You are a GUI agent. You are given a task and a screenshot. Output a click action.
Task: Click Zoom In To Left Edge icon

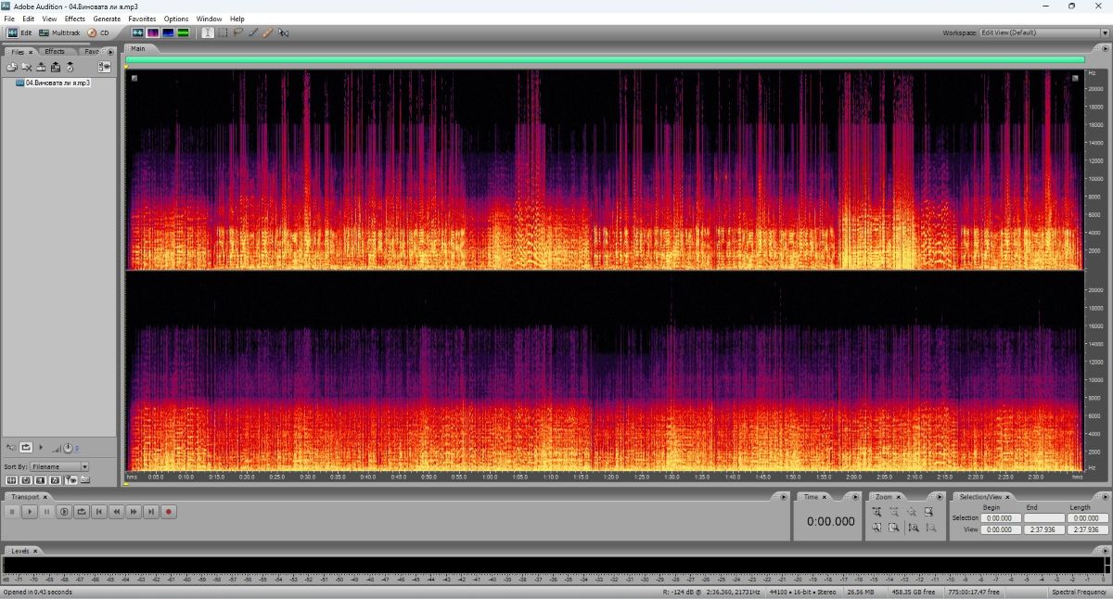[x=877, y=528]
